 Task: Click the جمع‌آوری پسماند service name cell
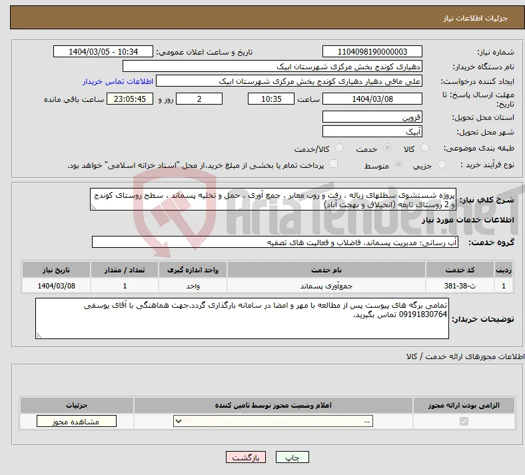pos(326,286)
